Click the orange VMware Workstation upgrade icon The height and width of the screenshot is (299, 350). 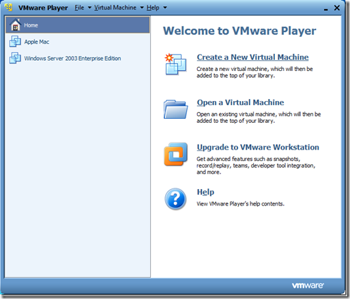(x=175, y=154)
